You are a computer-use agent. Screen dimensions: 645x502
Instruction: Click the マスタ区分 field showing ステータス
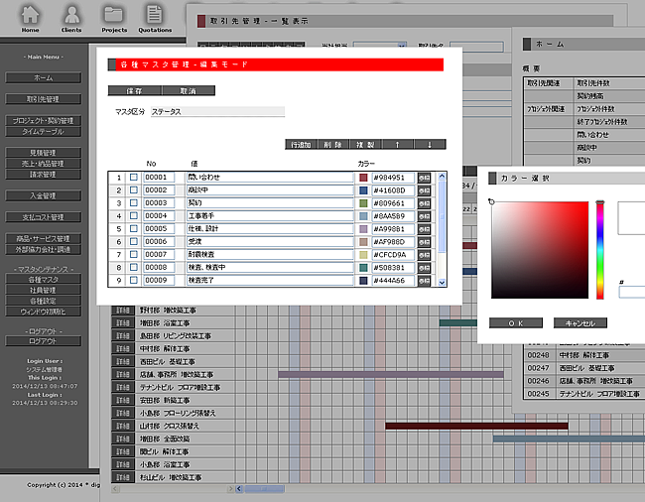point(217,111)
